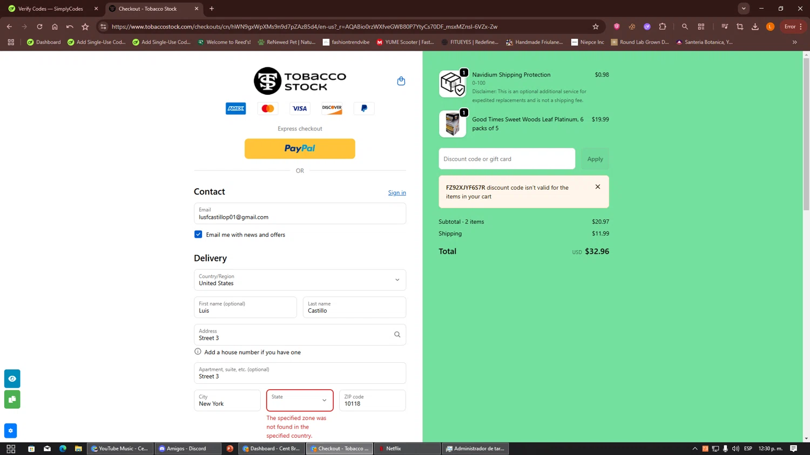Click the blue eye sidebar widget
The width and height of the screenshot is (810, 455).
pyautogui.click(x=12, y=378)
